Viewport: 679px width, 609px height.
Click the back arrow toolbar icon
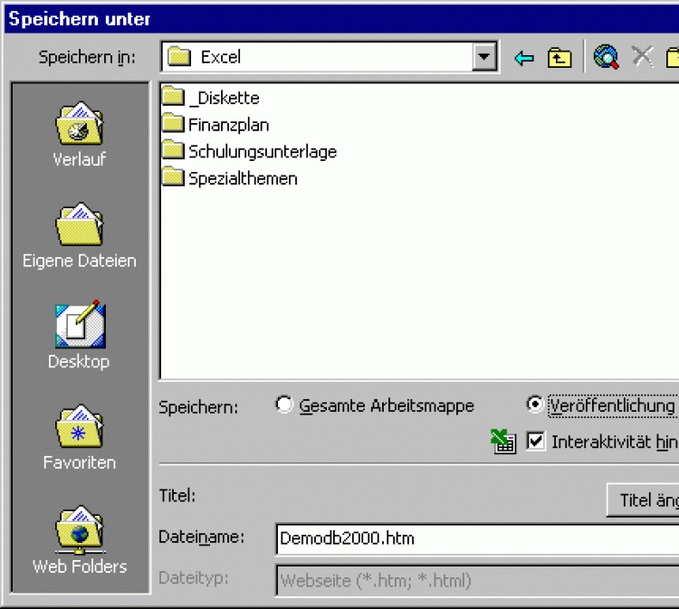(x=524, y=58)
